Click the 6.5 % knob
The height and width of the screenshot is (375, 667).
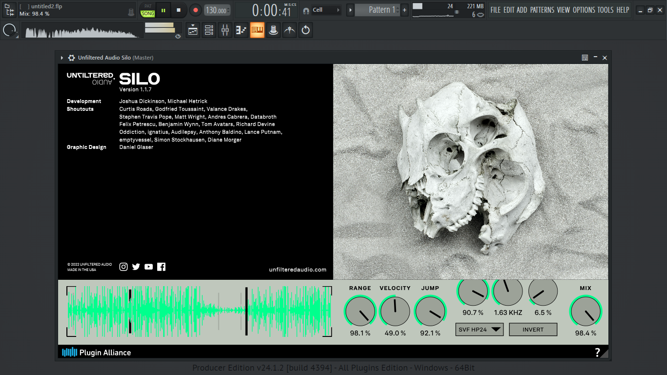click(543, 292)
